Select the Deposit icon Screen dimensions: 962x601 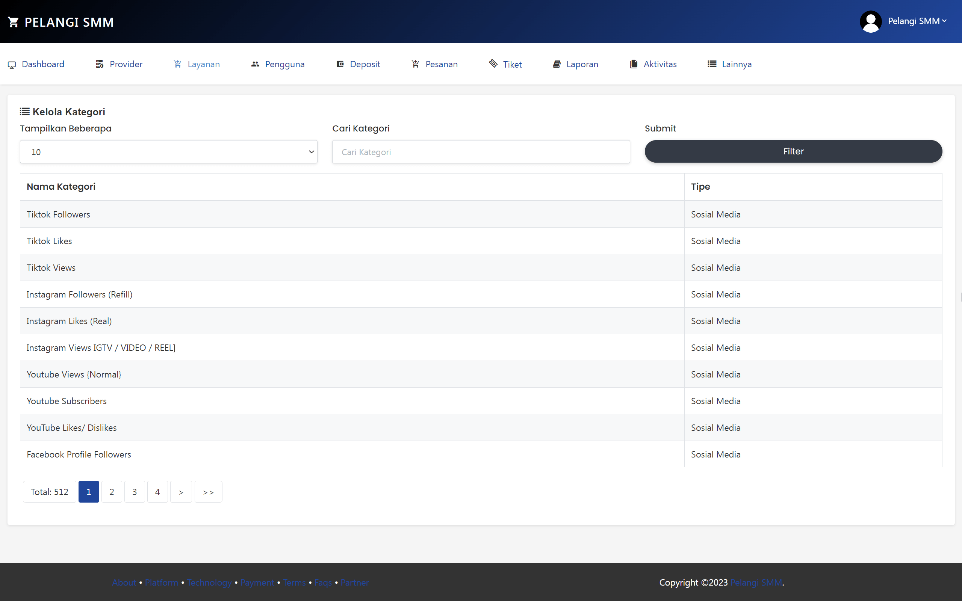coord(340,64)
